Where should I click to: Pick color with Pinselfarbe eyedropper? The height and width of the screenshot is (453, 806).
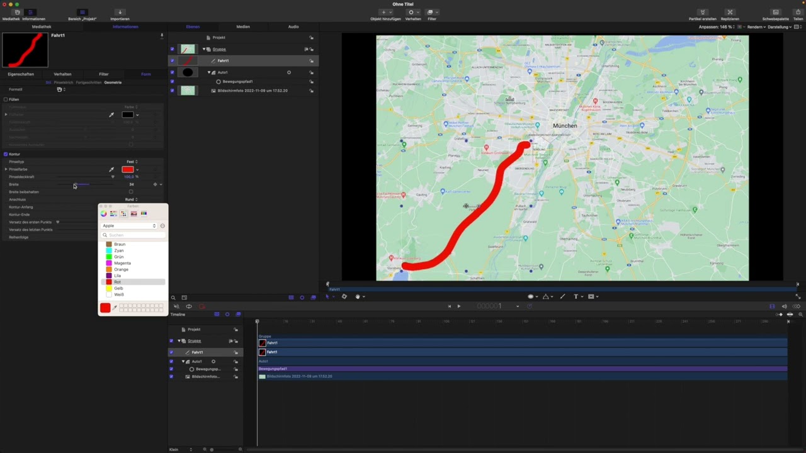click(111, 169)
